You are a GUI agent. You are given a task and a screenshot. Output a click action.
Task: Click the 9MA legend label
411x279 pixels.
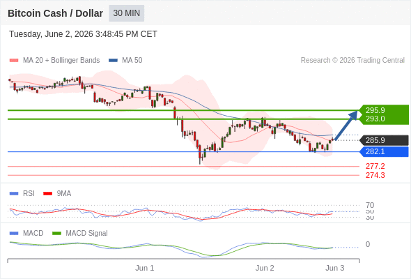point(64,194)
